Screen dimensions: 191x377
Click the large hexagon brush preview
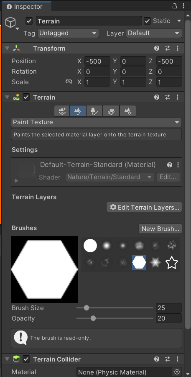tap(44, 269)
